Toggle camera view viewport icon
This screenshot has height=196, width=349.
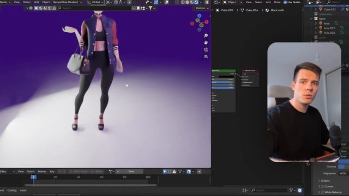click(206, 50)
